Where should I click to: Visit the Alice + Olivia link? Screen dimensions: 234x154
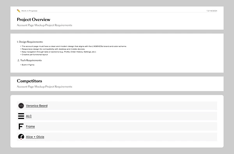(x=35, y=137)
